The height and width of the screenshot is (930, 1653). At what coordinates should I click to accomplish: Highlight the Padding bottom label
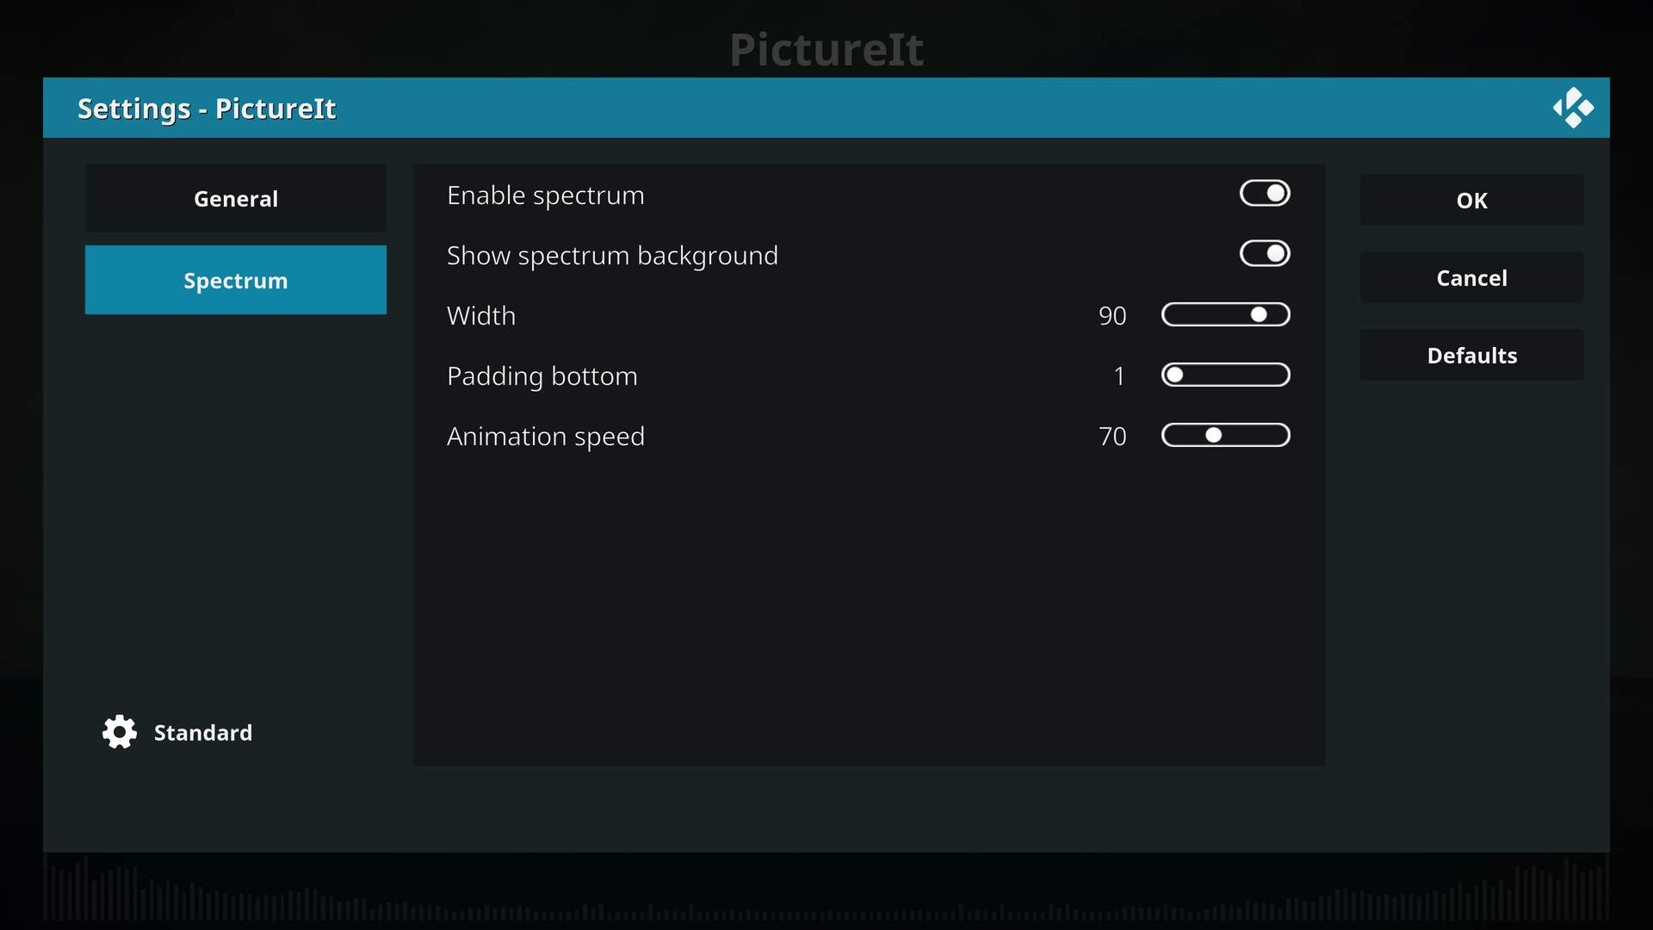tap(542, 376)
